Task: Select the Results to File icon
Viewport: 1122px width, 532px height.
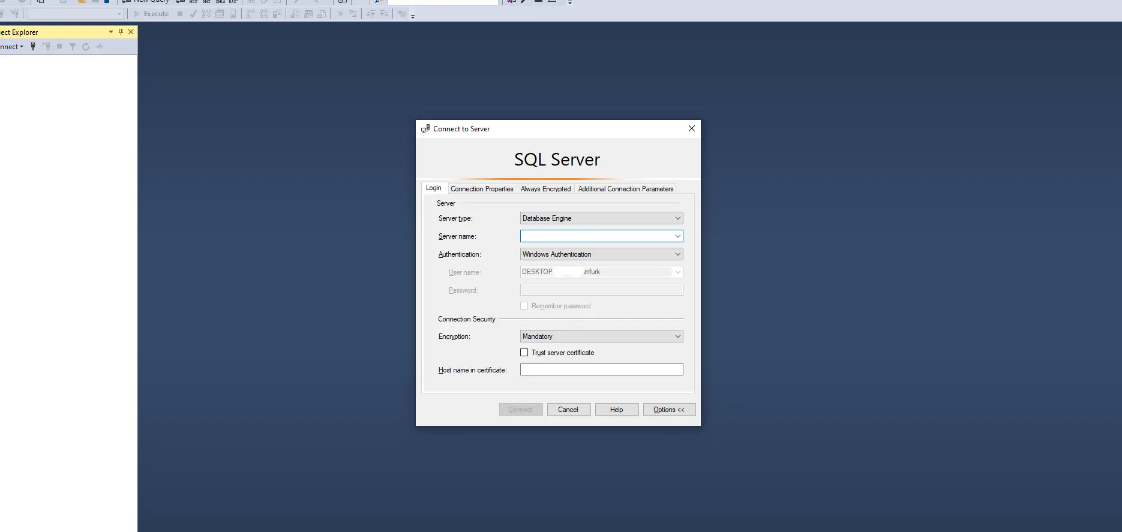Action: (322, 14)
